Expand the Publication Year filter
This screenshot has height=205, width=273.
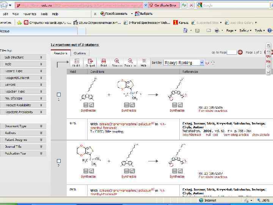point(41,153)
